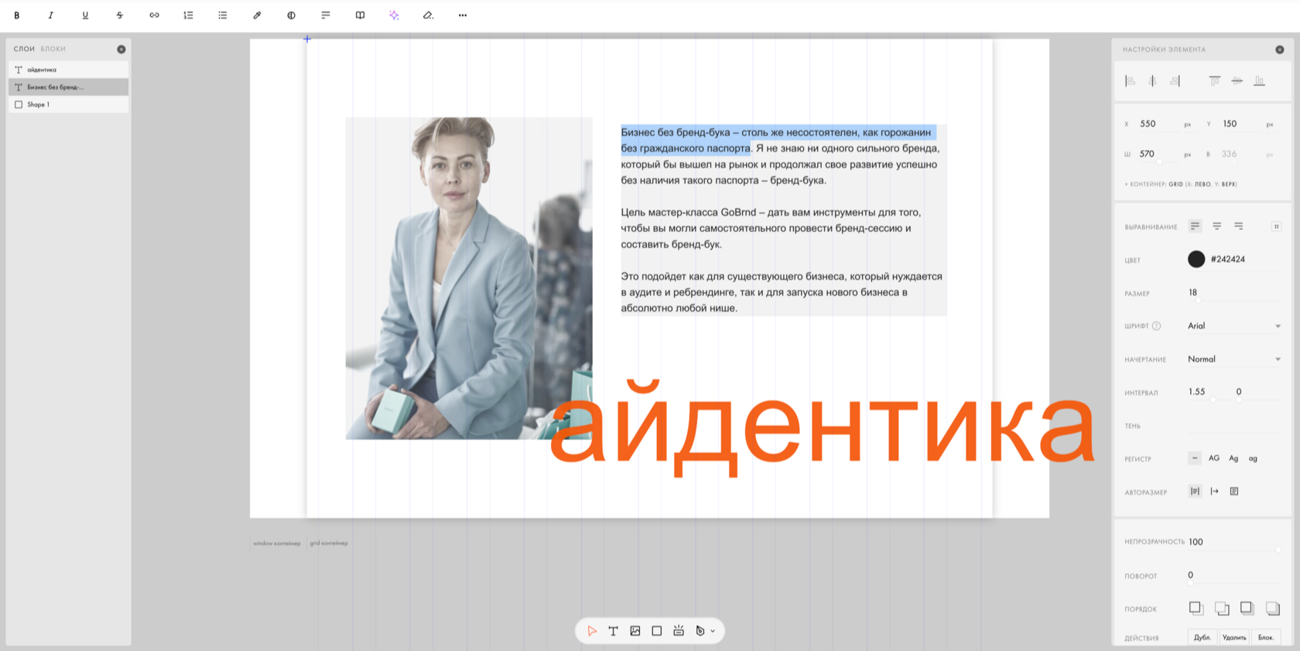Click the font size slider handle
The image size is (1300, 651).
1198,300
